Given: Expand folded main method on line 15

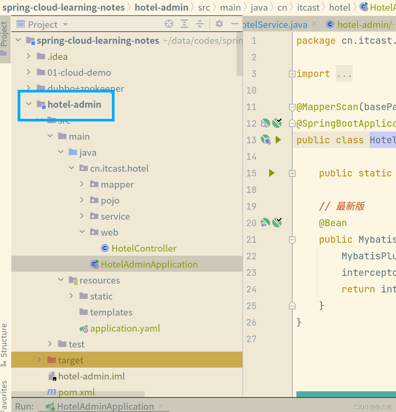Looking at the screenshot, I should pyautogui.click(x=292, y=173).
